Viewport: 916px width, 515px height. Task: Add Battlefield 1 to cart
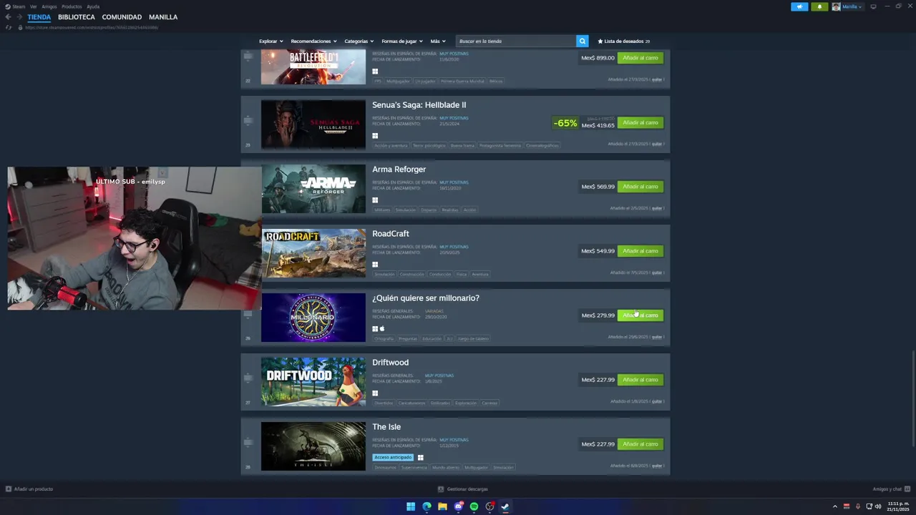point(640,58)
